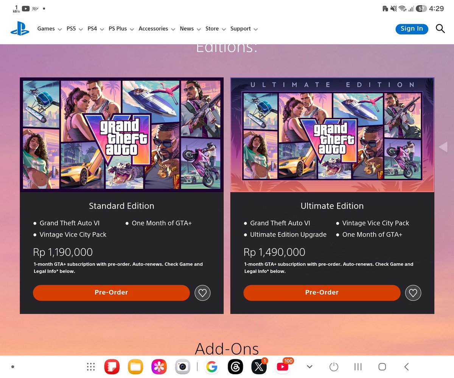Image resolution: width=454 pixels, height=378 pixels.
Task: Tap the side panel arrow handle
Action: coord(443,146)
